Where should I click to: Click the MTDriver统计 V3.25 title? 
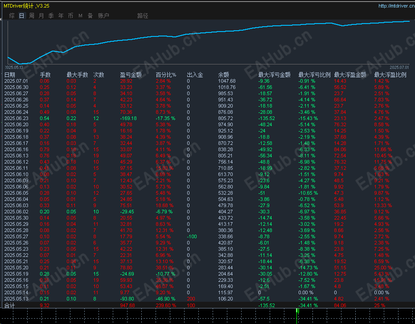26,6
